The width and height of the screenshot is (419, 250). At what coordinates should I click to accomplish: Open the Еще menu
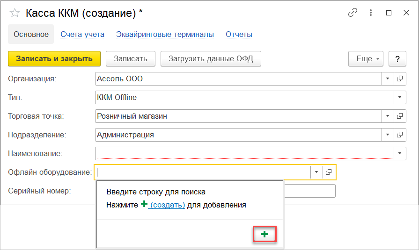tap(366, 59)
